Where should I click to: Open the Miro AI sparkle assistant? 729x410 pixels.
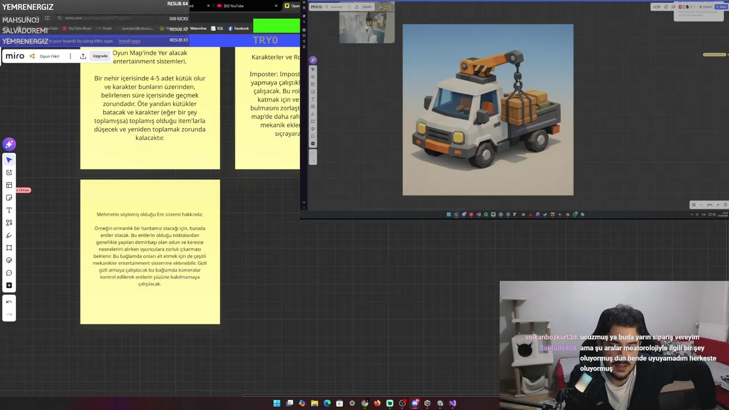pos(9,144)
